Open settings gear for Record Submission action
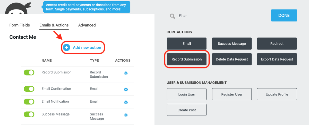This screenshot has width=309, height=125. coord(126,73)
